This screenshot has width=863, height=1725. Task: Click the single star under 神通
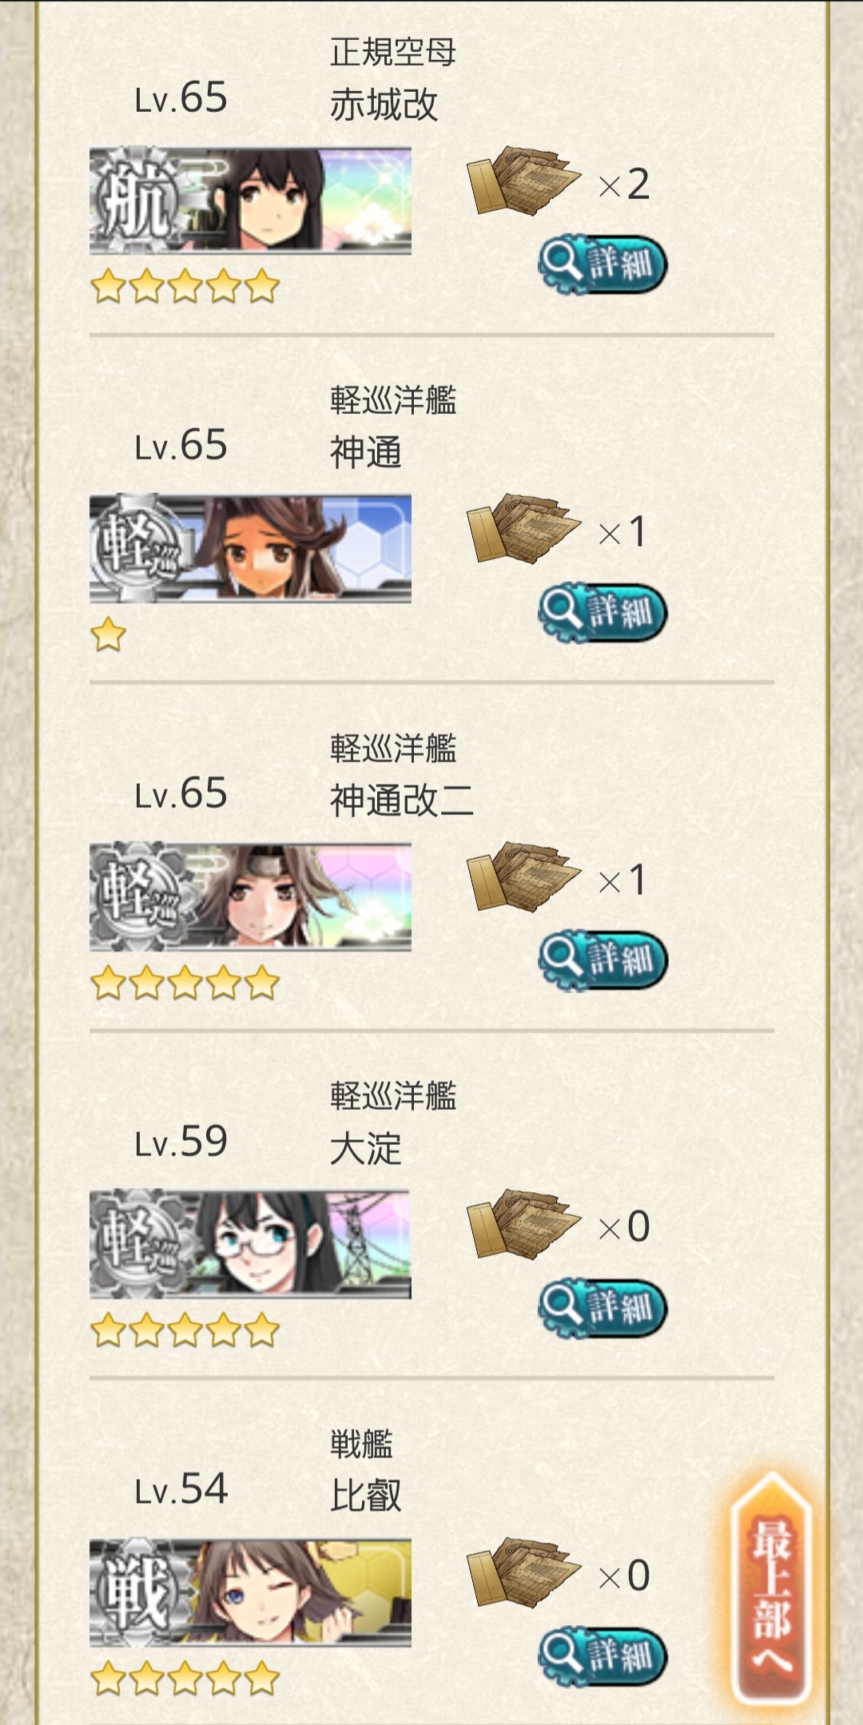[x=109, y=635]
